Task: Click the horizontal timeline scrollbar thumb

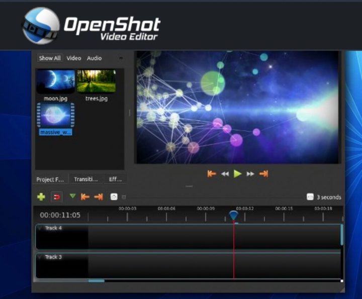Action: click(x=97, y=281)
